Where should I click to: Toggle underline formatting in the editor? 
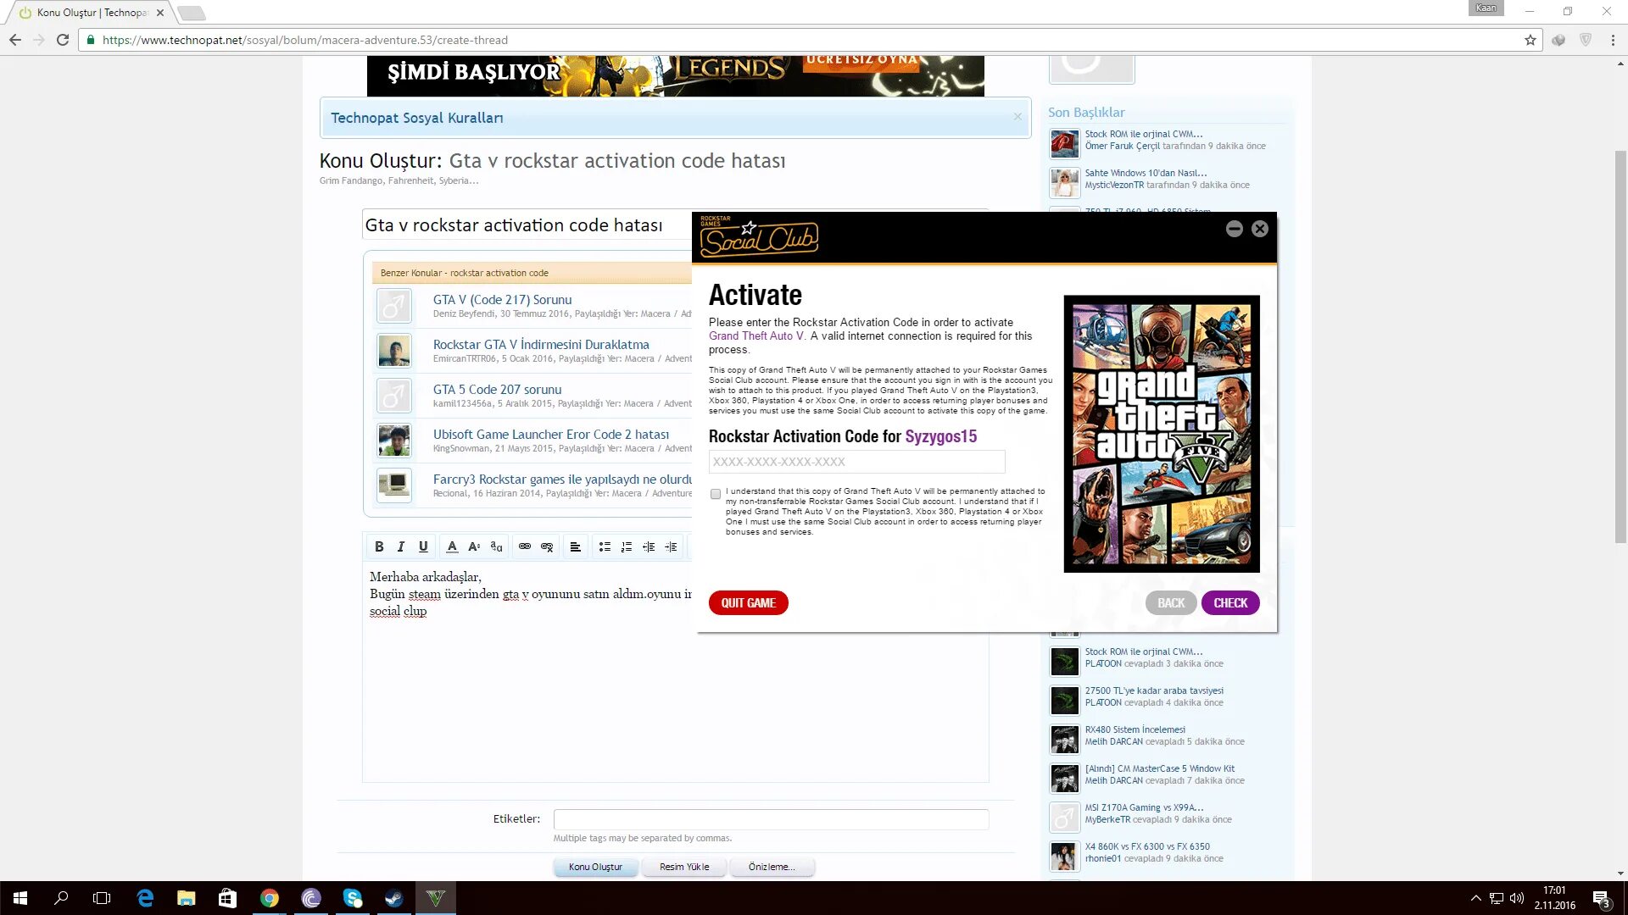[423, 546]
